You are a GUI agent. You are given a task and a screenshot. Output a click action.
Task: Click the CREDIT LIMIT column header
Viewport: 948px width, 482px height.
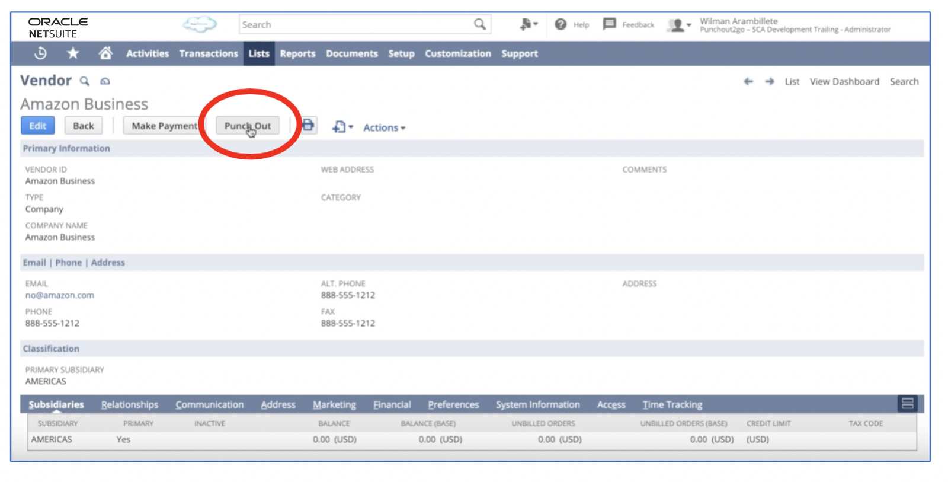point(769,423)
